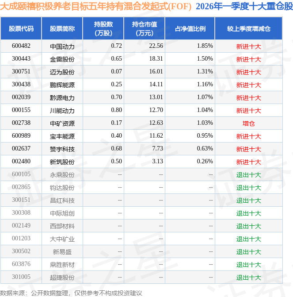The height and width of the screenshot is (297, 293).
Task: Select stock name 永鼎股份
Action: coord(62,175)
